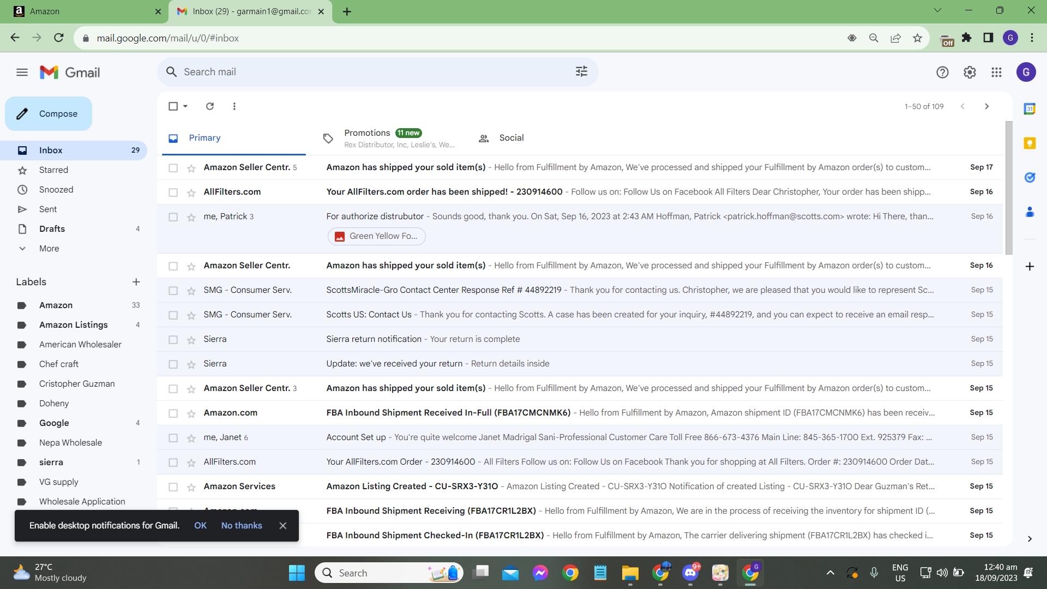Open Chrome tab search dropdown arrow

pyautogui.click(x=937, y=10)
